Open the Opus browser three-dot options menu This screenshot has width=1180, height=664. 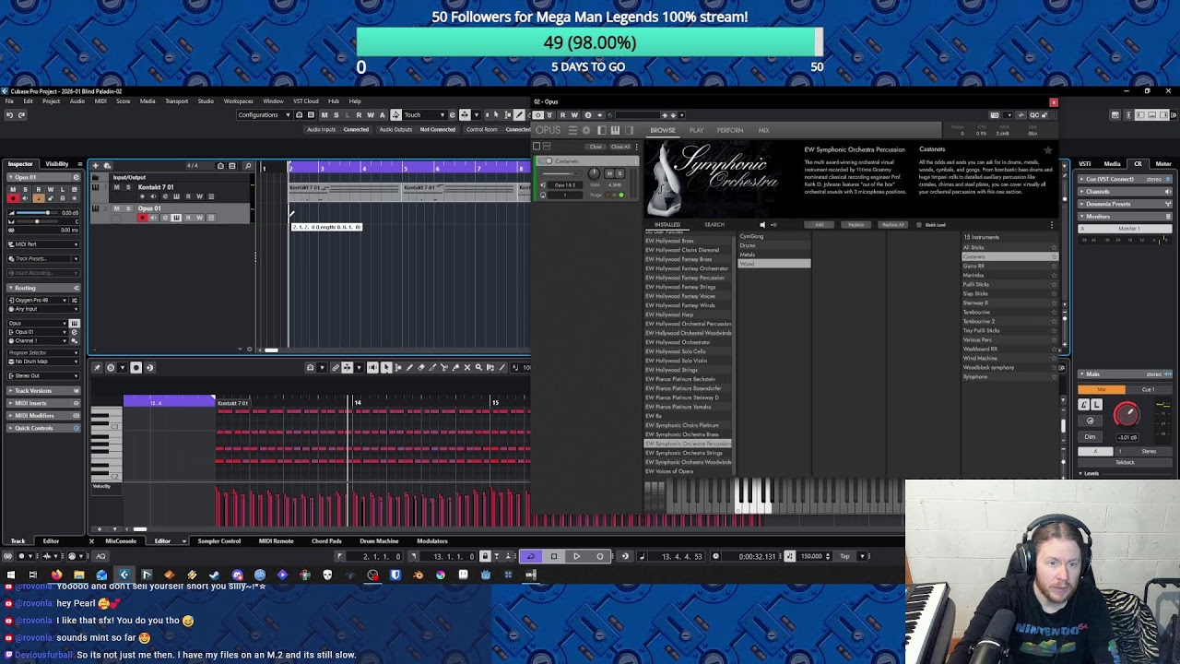1051,225
